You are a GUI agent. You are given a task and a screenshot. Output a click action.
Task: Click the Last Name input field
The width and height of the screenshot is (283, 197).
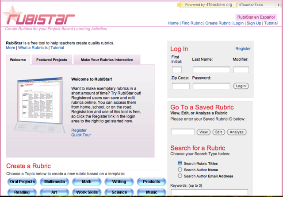coord(211,70)
